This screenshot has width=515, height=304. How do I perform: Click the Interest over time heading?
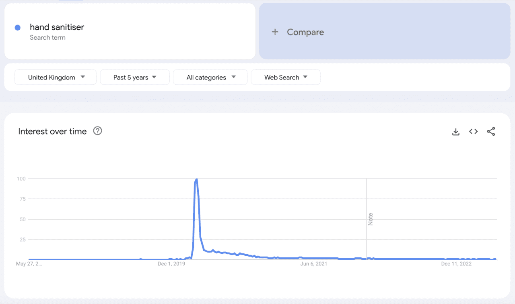[x=52, y=131]
